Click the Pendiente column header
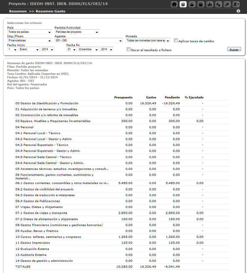The width and height of the screenshot is (247, 273). [x=172, y=97]
